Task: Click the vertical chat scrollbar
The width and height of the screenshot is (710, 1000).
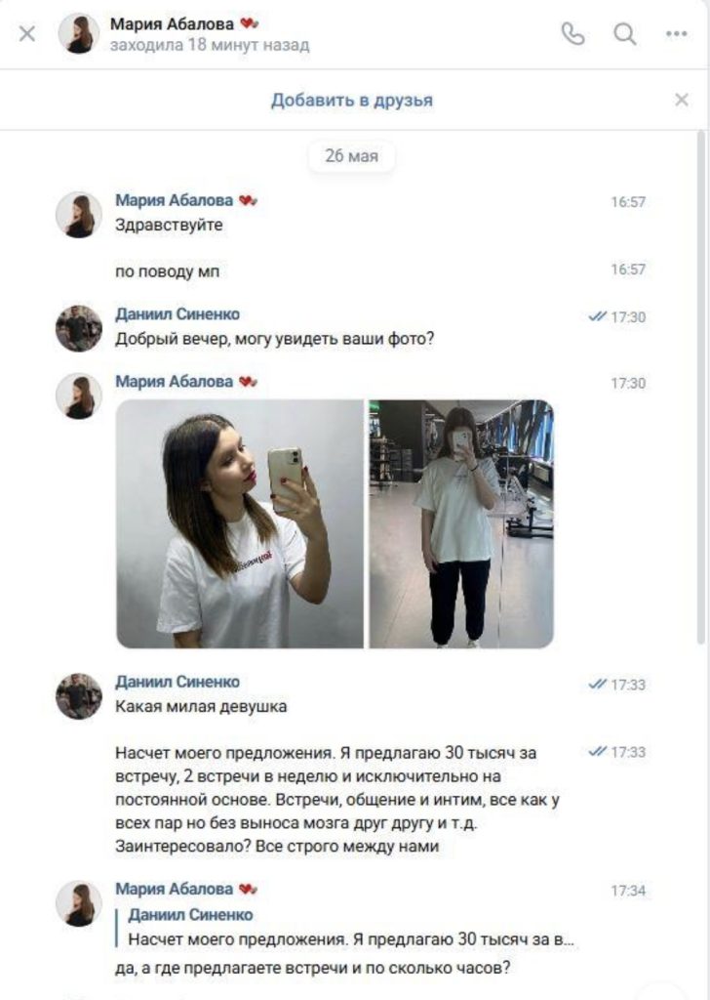Action: coord(702,389)
